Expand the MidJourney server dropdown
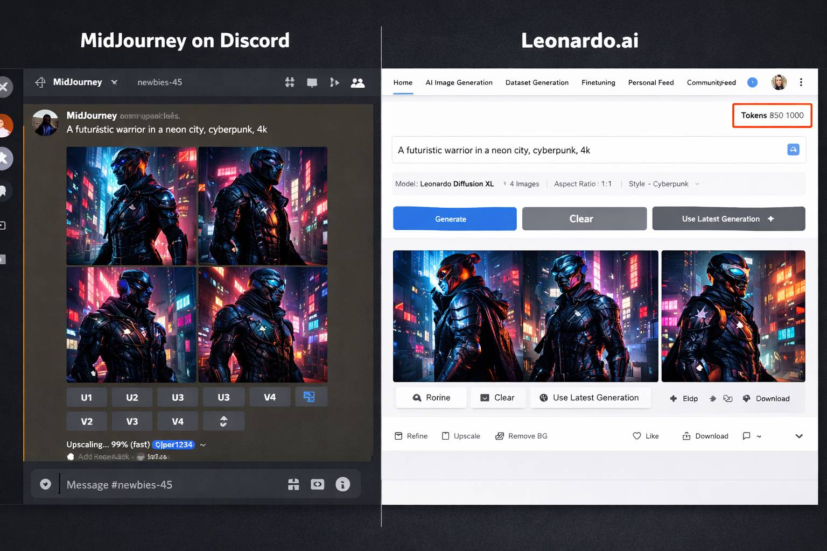 (114, 82)
